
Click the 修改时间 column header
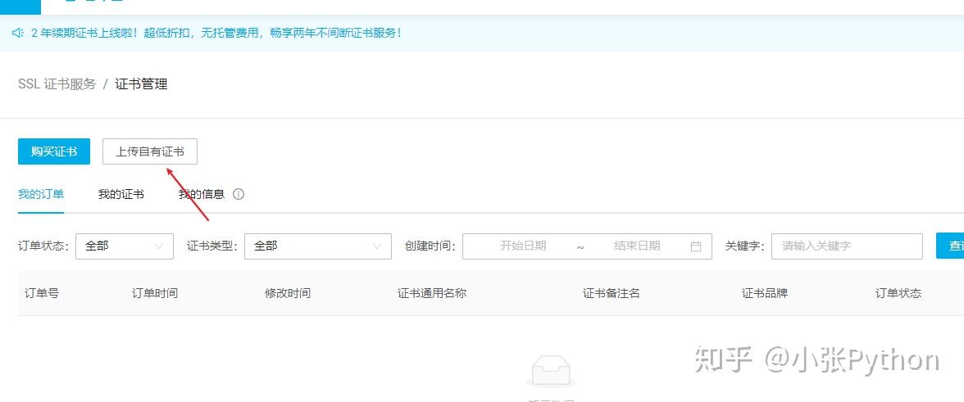pos(288,293)
